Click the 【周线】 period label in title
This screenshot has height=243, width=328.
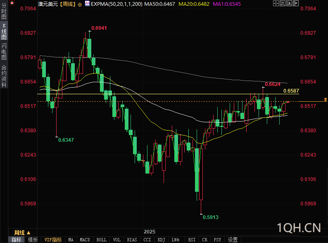67,4
